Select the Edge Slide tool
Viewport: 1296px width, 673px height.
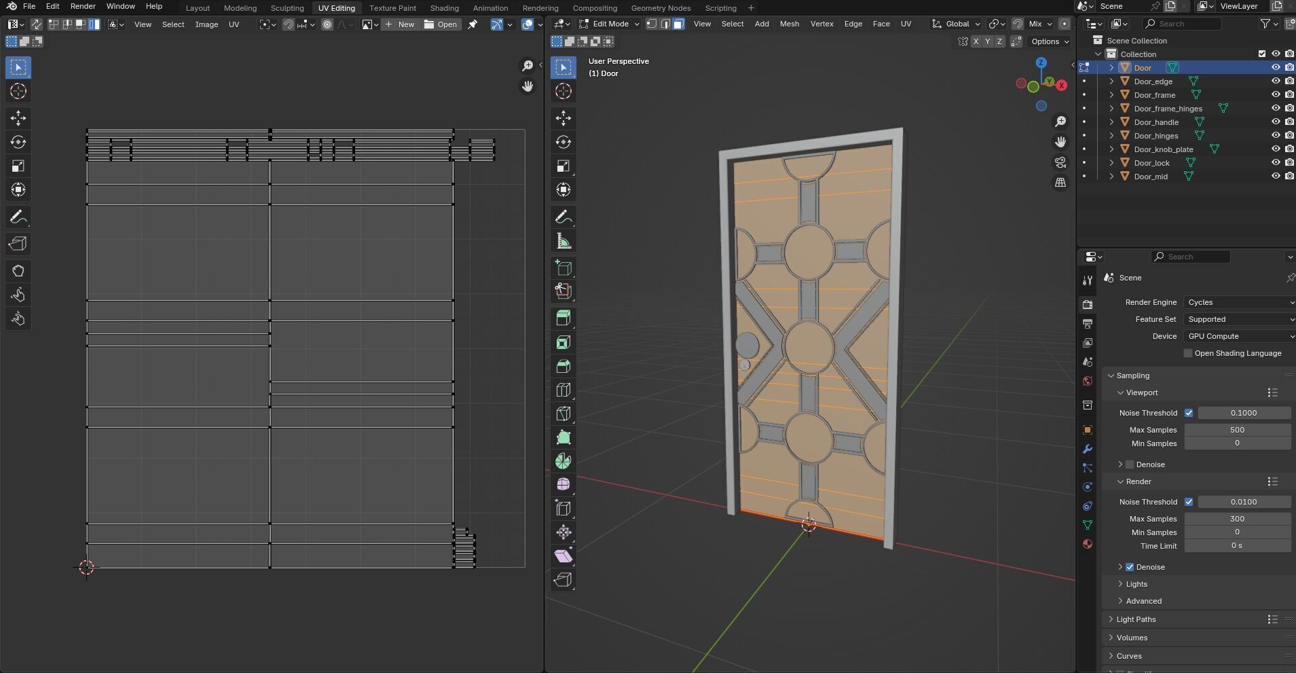(x=563, y=509)
